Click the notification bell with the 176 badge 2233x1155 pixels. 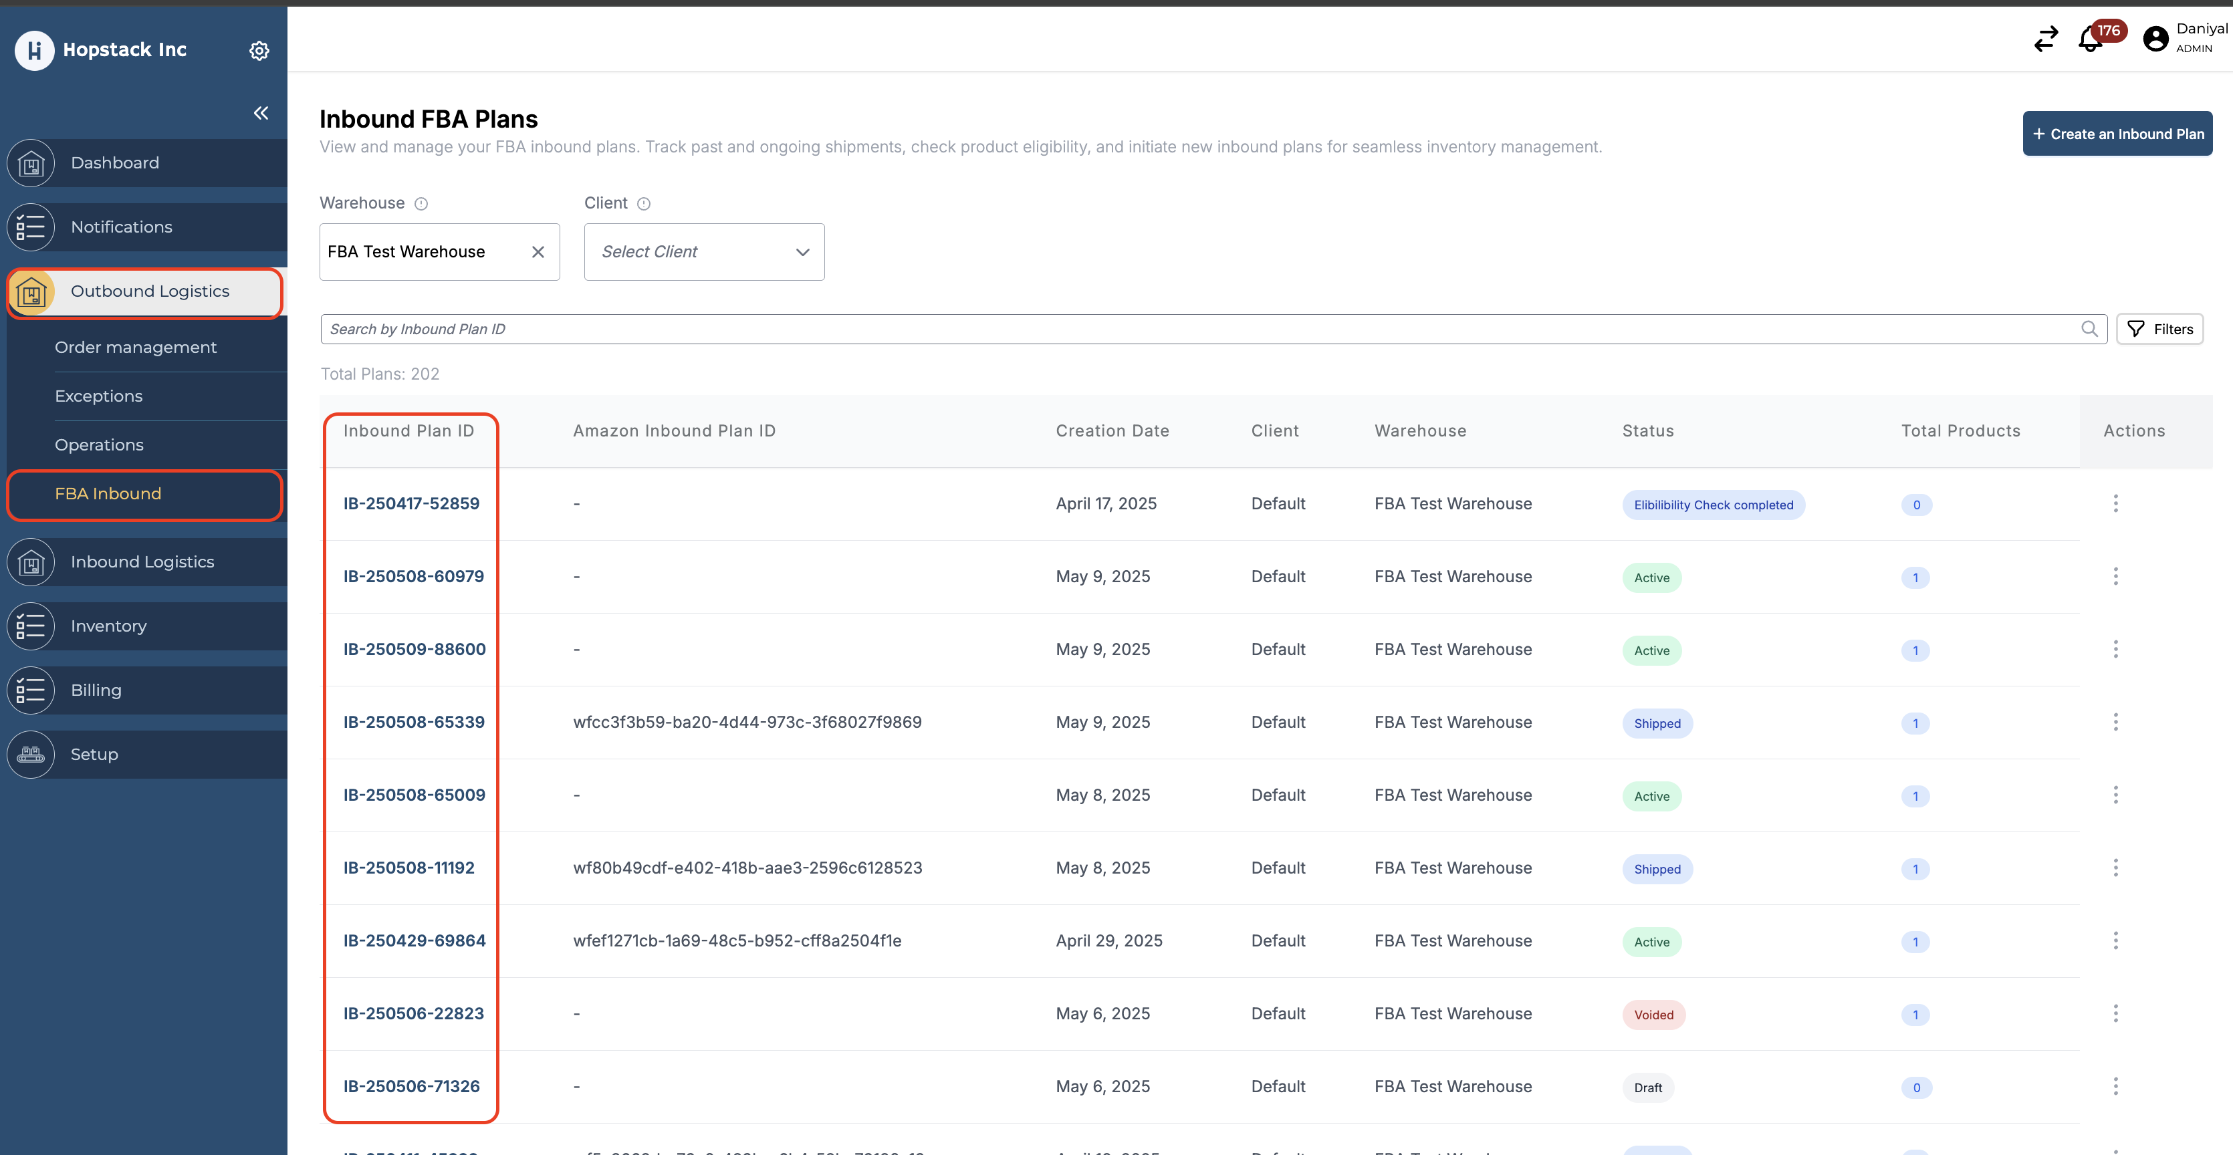(x=2090, y=40)
